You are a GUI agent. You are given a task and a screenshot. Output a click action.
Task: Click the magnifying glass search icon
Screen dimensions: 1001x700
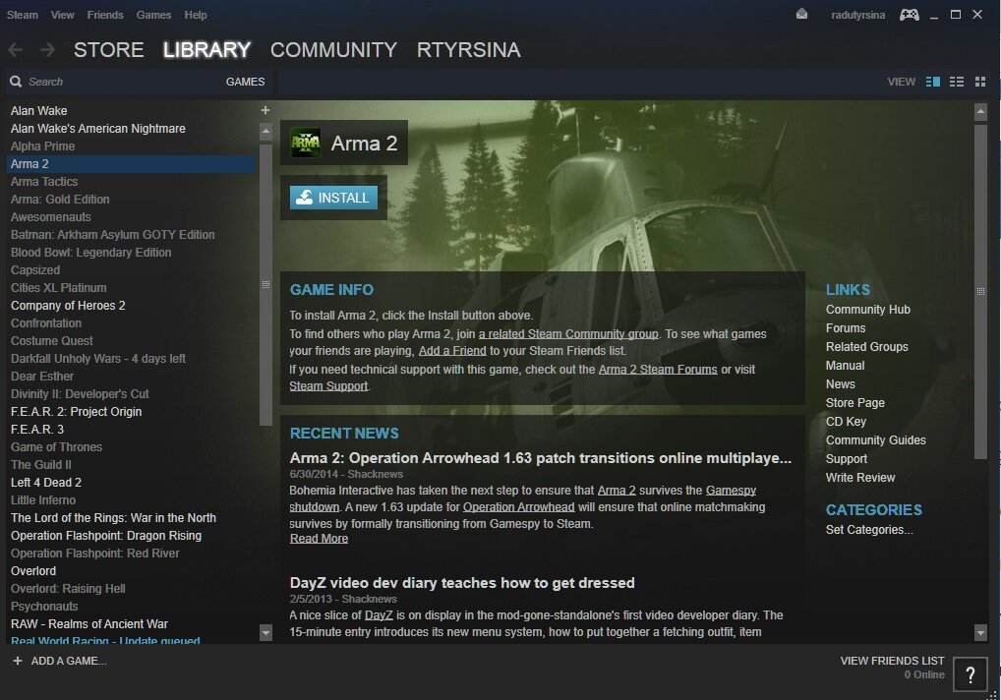(x=16, y=82)
